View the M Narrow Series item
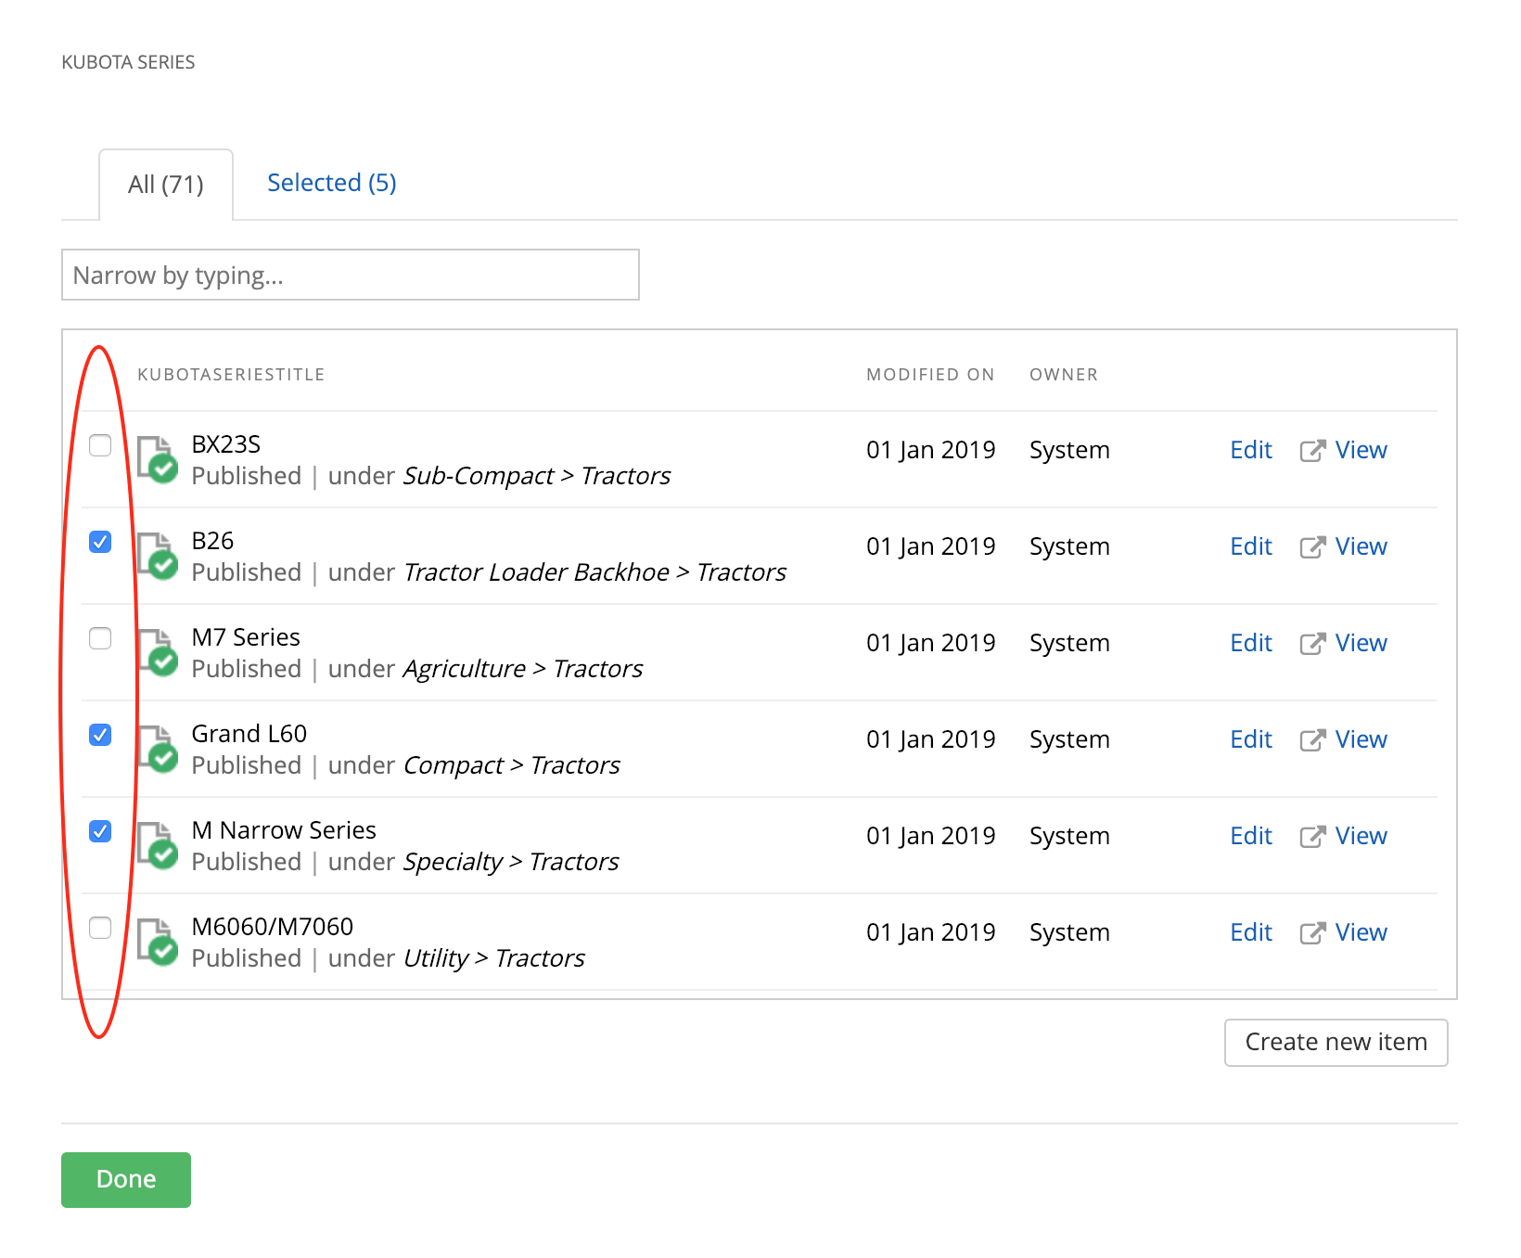 [1361, 836]
